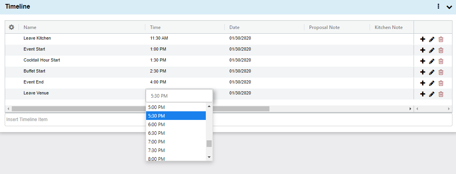The width and height of the screenshot is (456, 174).
Task: Edit the Event End row
Action: click(x=432, y=83)
